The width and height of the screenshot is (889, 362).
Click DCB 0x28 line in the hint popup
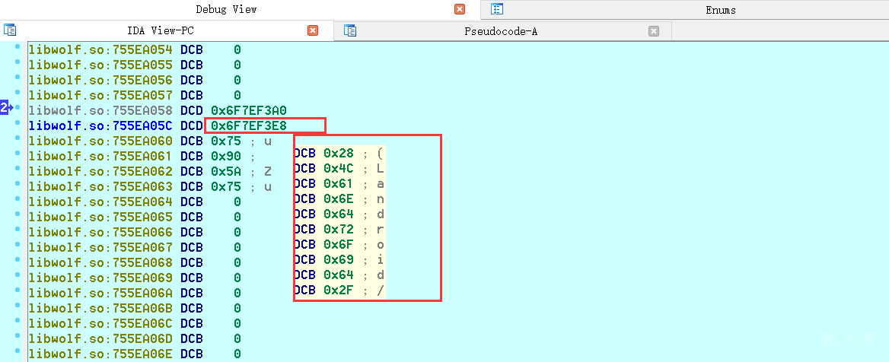click(339, 153)
